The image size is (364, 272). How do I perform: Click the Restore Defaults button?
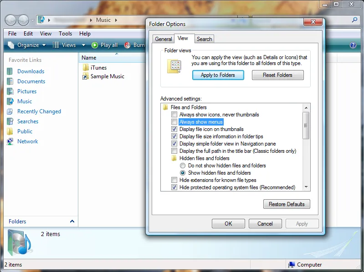(286, 204)
